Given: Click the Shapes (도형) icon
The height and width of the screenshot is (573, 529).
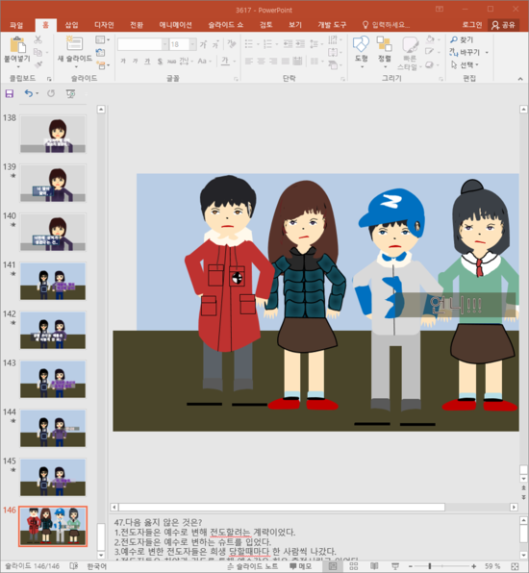Looking at the screenshot, I should coord(361,44).
